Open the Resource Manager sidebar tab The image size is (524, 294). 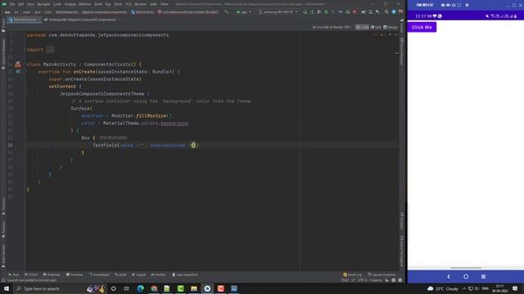pyautogui.click(x=3, y=53)
